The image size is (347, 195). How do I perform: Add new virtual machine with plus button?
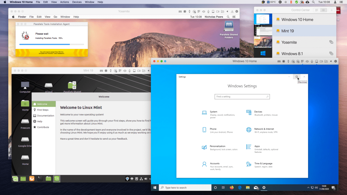[331, 10]
